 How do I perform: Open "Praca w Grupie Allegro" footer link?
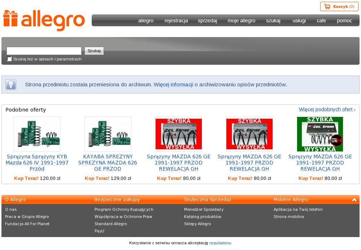click(x=27, y=217)
